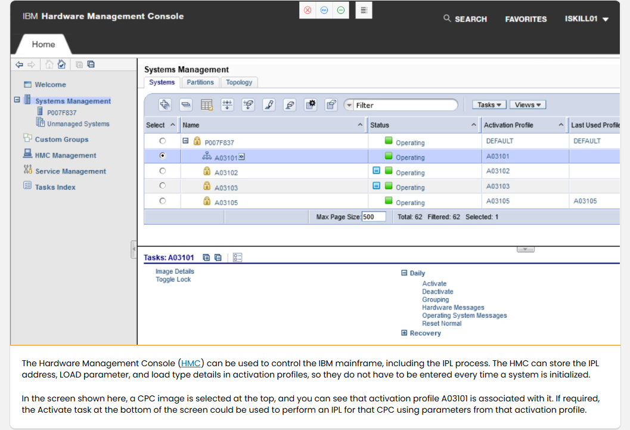Click the set home page icon
630x430 pixels.
[x=61, y=64]
